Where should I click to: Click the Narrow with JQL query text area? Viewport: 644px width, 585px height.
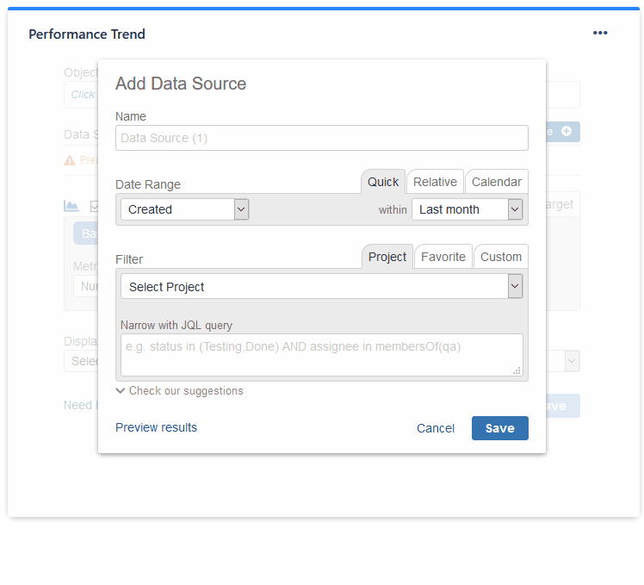(x=321, y=355)
